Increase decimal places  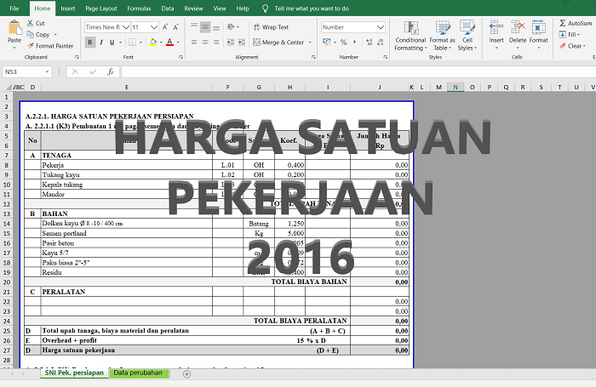369,43
